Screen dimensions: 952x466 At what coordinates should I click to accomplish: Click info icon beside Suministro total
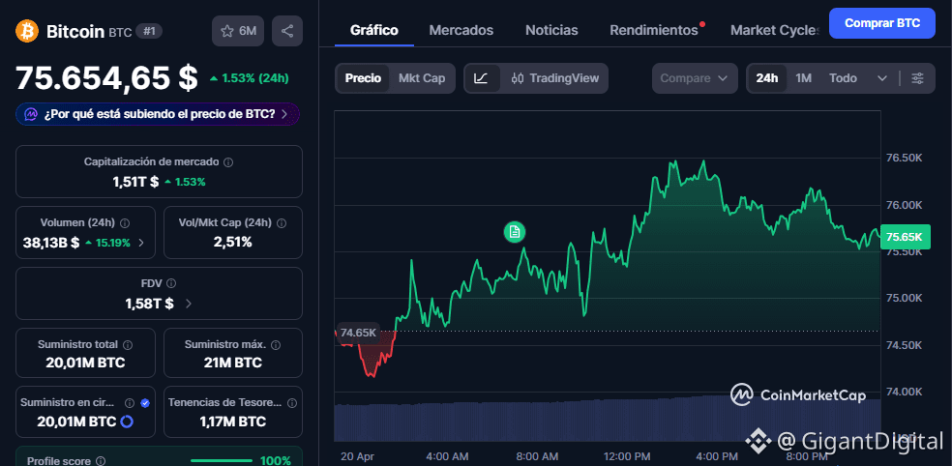pyautogui.click(x=128, y=344)
